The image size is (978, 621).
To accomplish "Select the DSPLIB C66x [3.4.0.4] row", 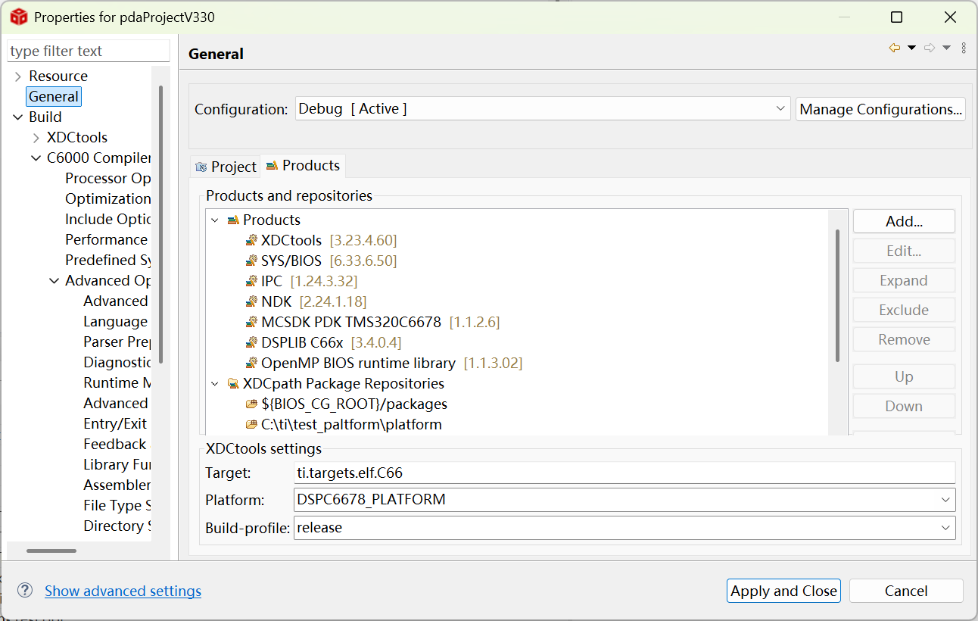I will tap(323, 342).
